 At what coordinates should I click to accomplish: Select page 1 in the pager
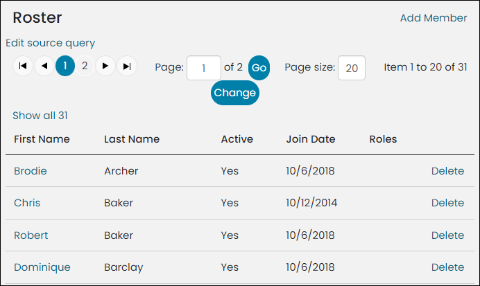click(x=65, y=66)
